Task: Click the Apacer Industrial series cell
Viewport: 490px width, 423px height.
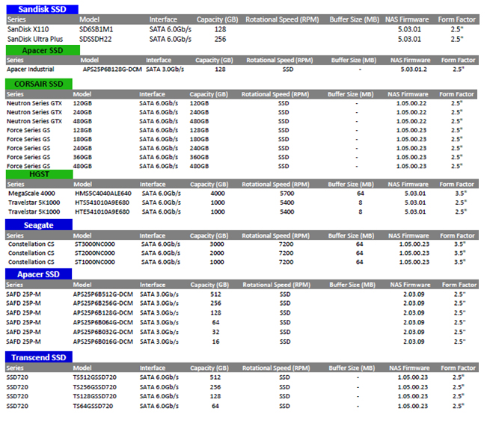Action: click(31, 70)
